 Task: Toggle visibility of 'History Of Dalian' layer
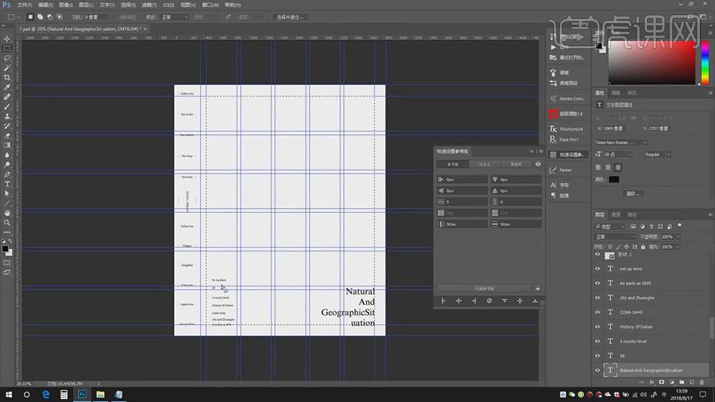point(597,326)
